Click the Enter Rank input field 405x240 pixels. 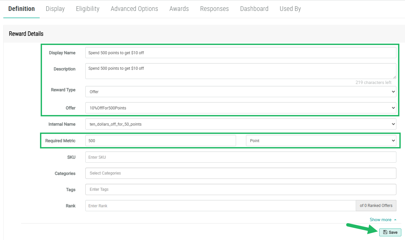click(x=220, y=206)
